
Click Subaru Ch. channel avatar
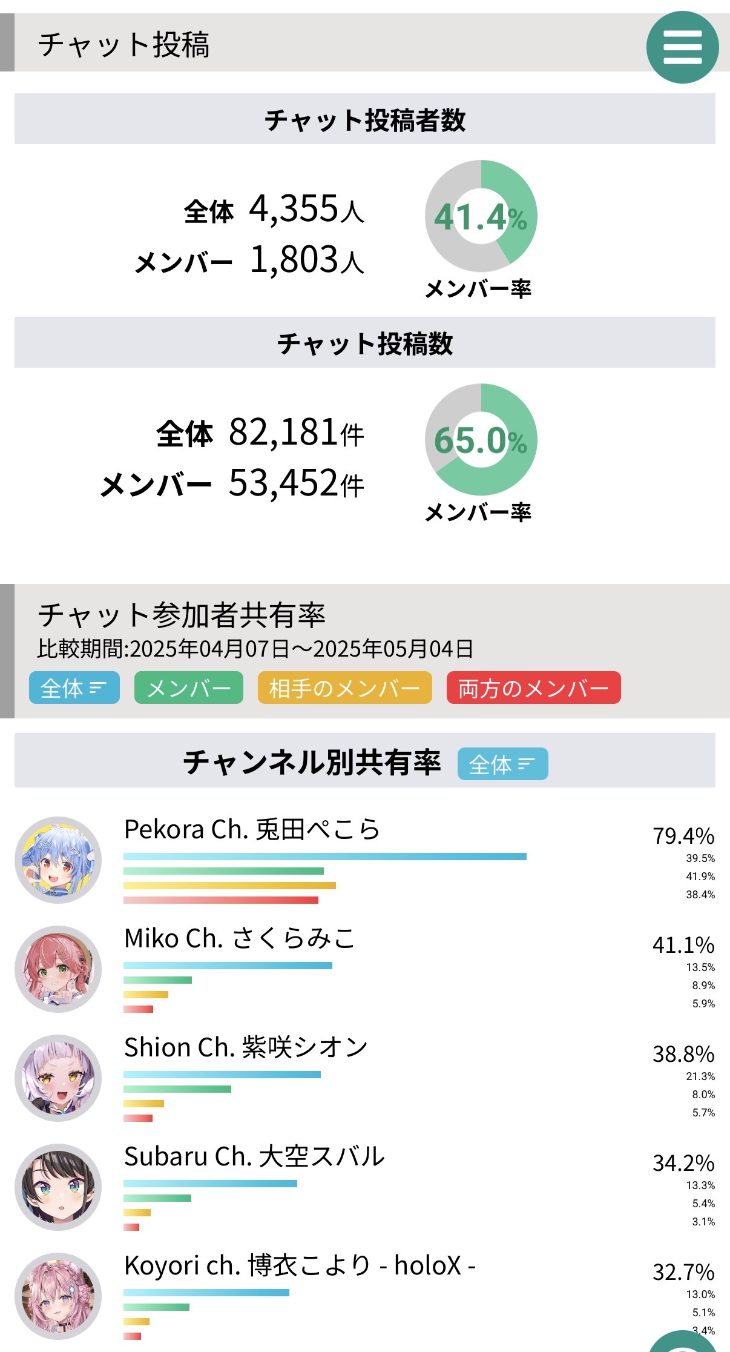click(x=58, y=1187)
